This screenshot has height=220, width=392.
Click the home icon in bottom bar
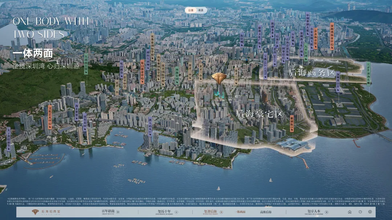[350, 212]
